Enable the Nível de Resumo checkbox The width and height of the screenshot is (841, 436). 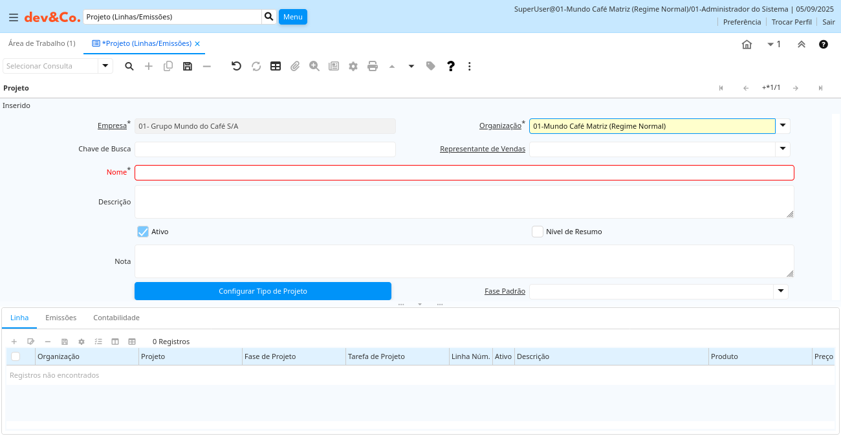pos(538,232)
